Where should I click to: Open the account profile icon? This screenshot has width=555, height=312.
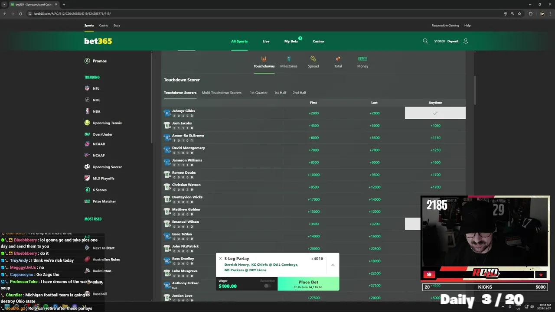(466, 41)
